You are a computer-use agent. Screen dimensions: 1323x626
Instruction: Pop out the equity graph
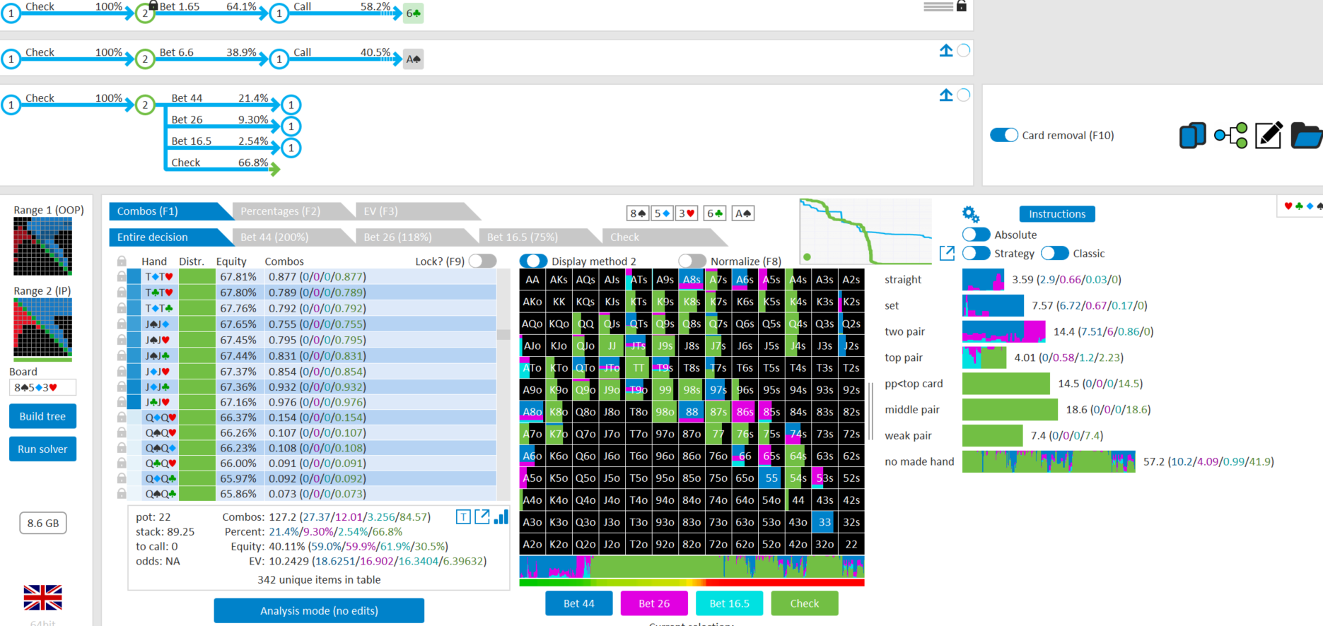[x=947, y=253]
